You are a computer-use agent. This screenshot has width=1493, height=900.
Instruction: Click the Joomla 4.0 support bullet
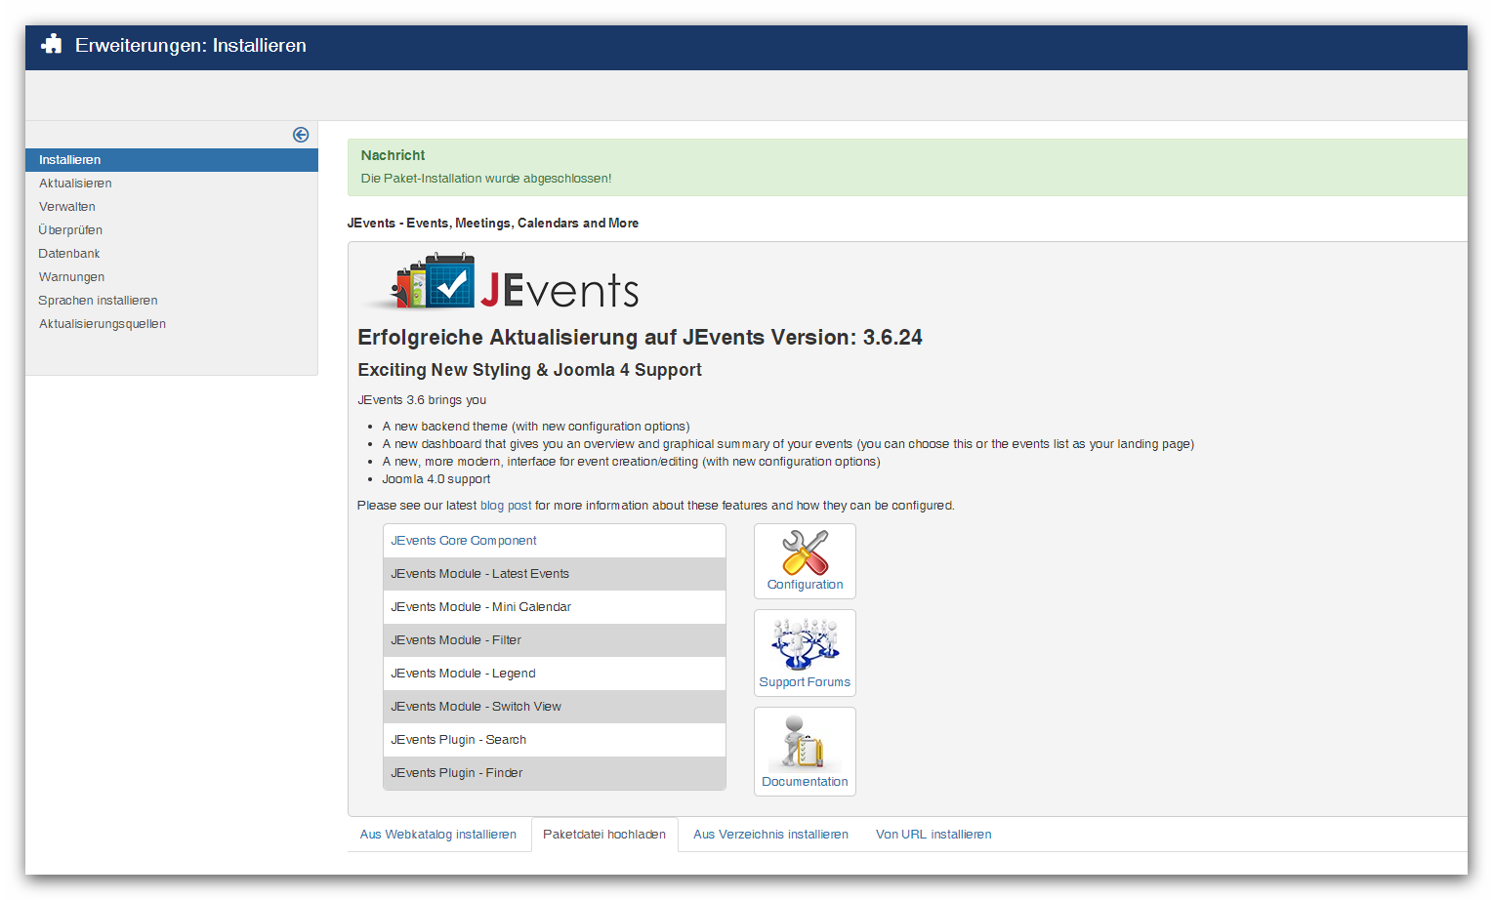[436, 479]
